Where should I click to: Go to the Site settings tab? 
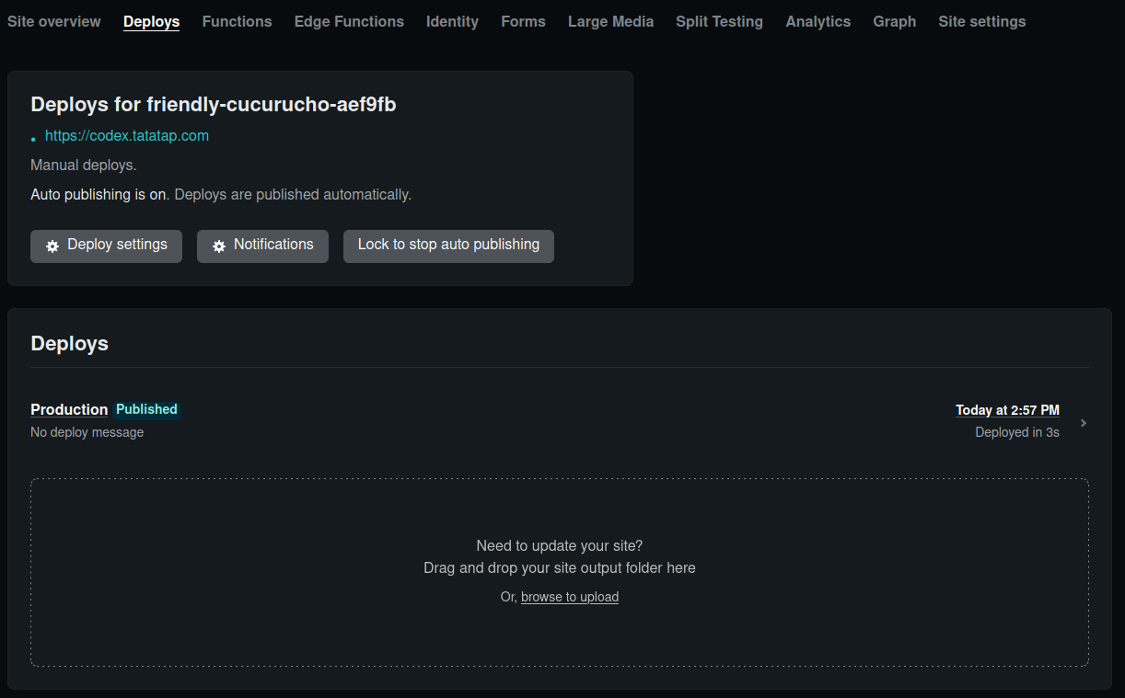(x=981, y=21)
